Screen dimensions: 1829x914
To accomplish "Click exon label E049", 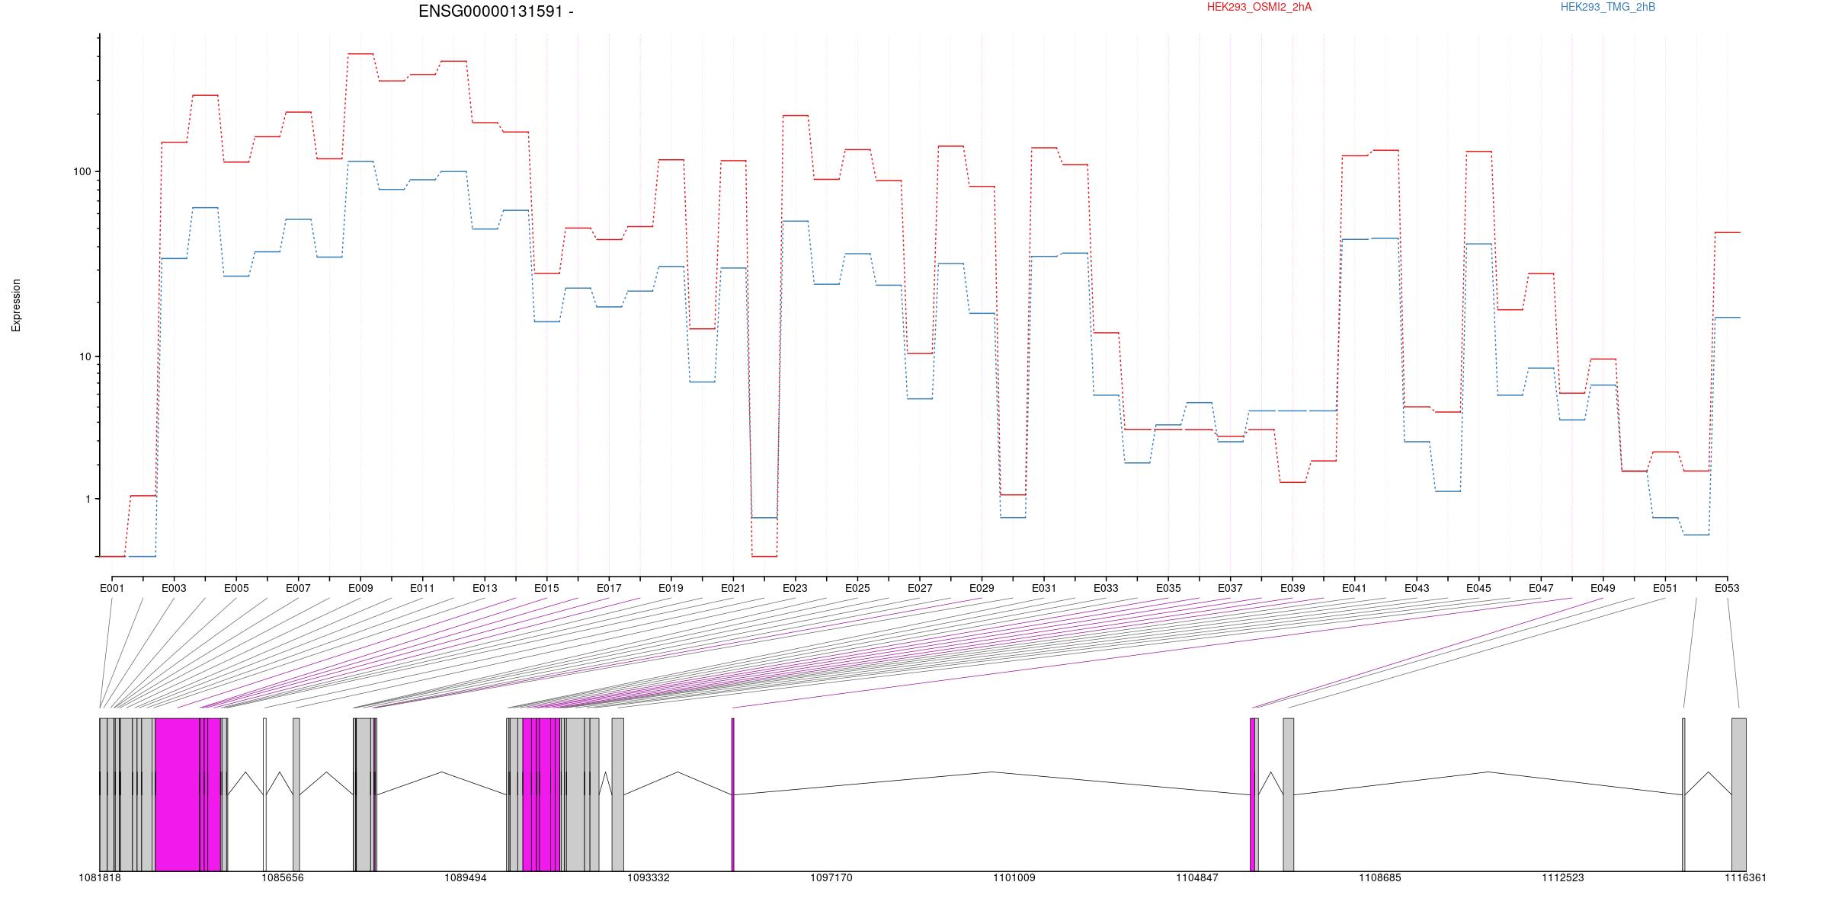I will click(1603, 588).
